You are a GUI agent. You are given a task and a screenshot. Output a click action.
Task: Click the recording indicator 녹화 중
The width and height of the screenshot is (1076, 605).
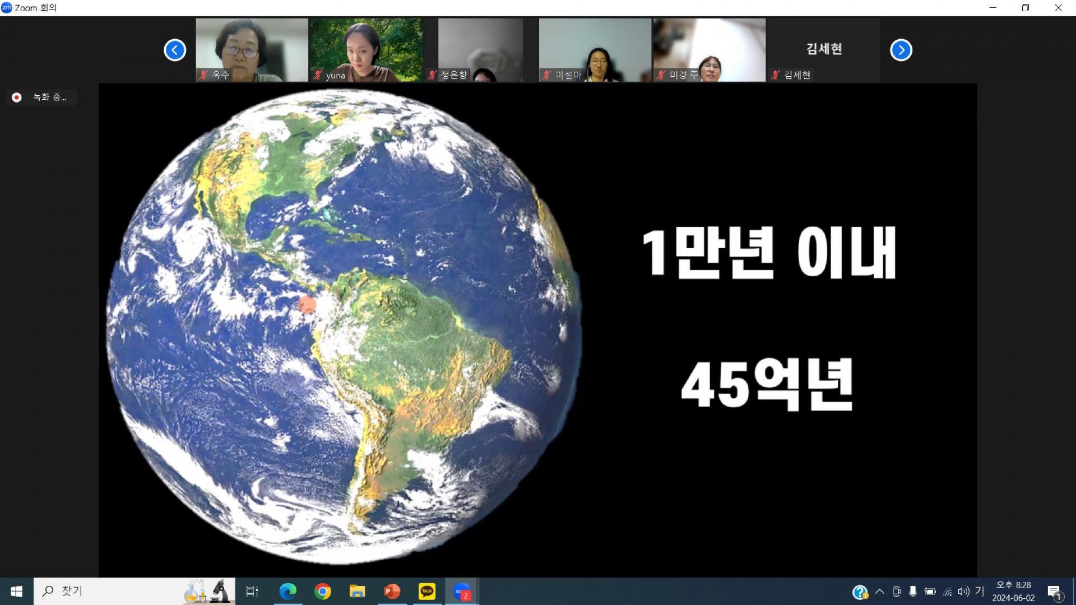42,97
